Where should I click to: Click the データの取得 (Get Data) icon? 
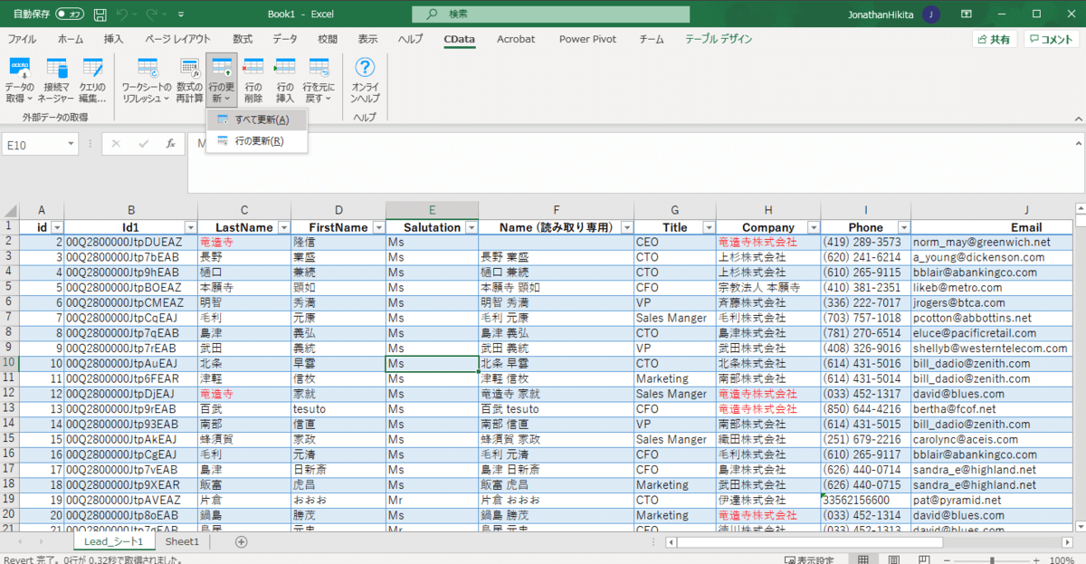pos(19,69)
